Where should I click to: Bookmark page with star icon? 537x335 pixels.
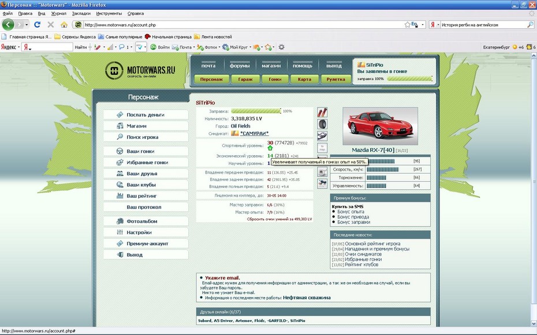tap(407, 25)
